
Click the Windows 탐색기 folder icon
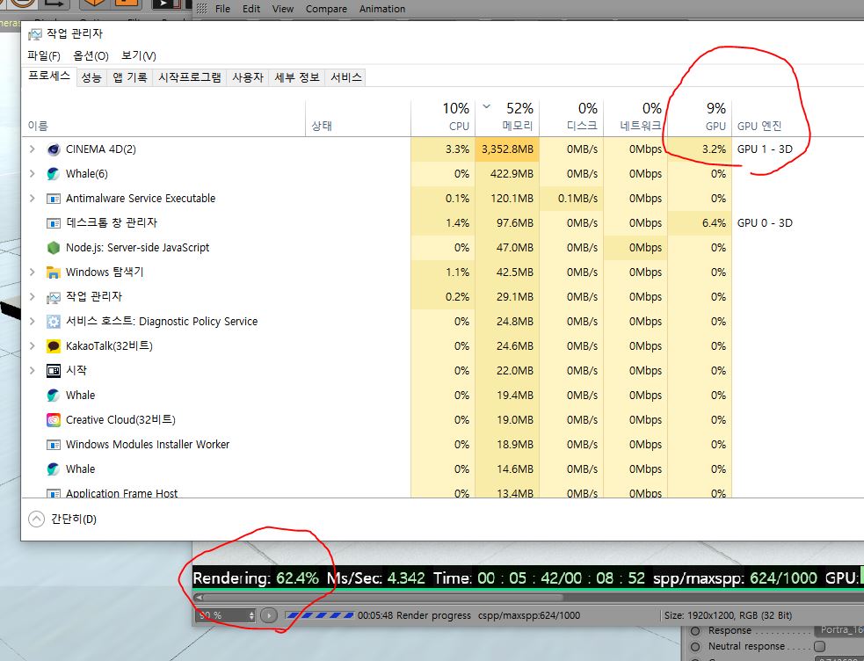(54, 272)
